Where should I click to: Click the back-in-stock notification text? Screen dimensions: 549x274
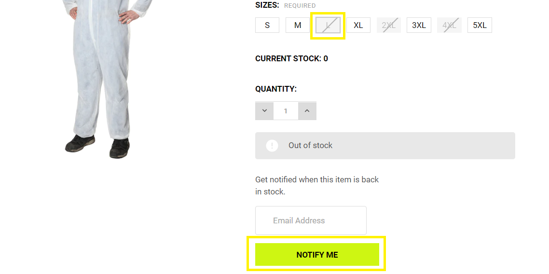[317, 186]
